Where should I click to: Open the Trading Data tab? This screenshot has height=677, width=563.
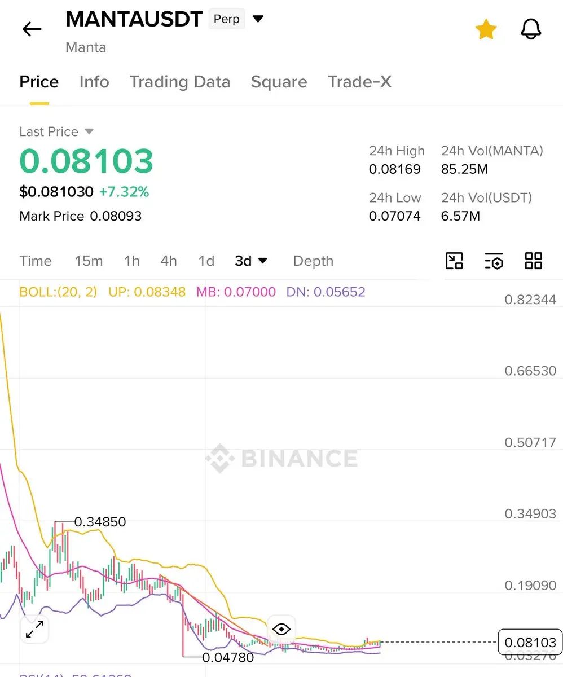[x=180, y=82]
